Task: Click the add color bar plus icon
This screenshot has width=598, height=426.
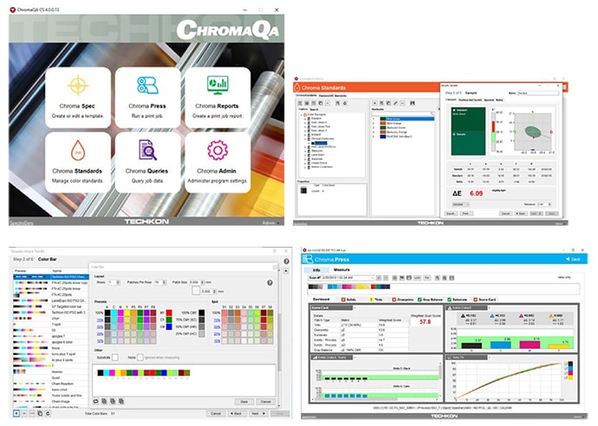Action: 17,413
